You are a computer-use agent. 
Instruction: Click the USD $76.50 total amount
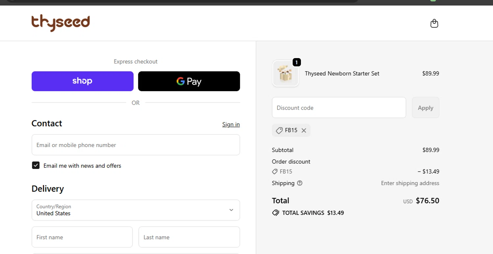click(421, 201)
